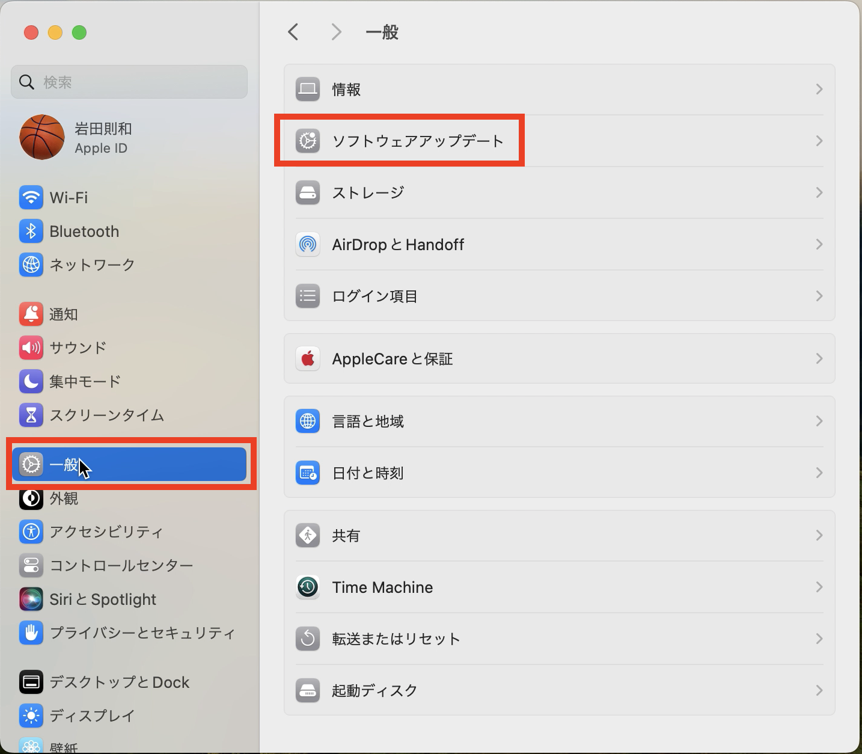Click the AppleCare apple icon

(x=308, y=358)
